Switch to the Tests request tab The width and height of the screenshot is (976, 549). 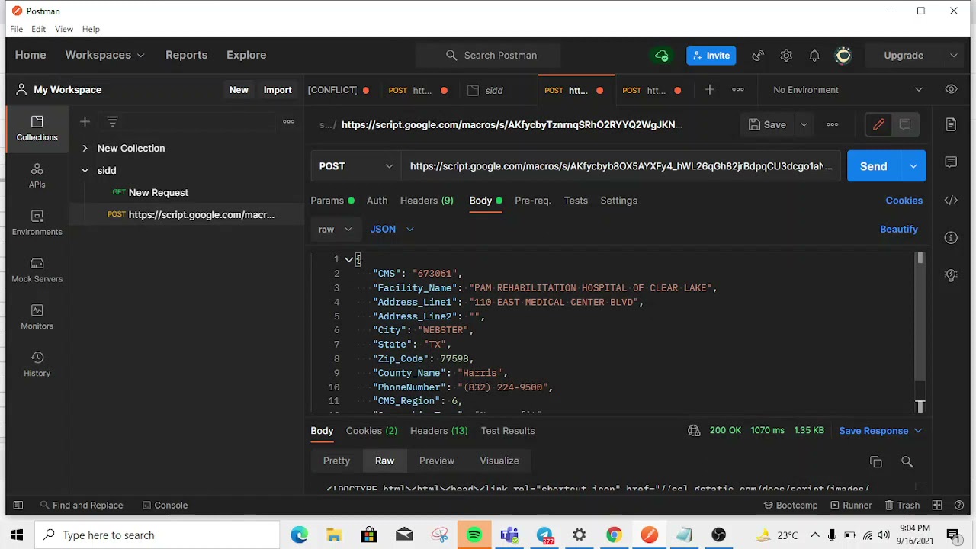click(x=576, y=201)
